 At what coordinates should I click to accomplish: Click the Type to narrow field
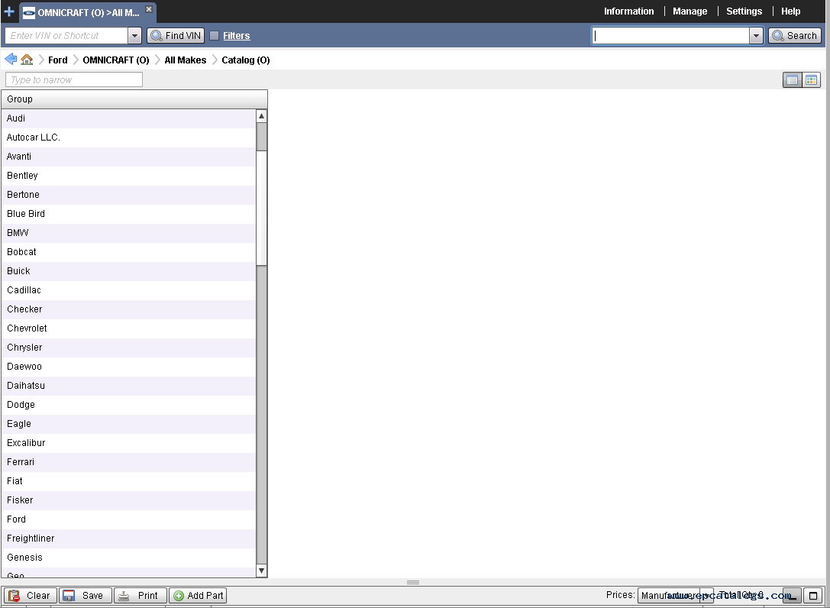click(74, 80)
